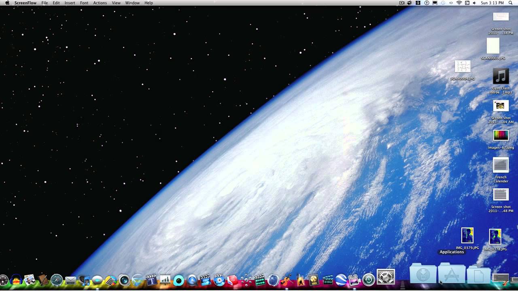Open the Edit menu
Image resolution: width=518 pixels, height=291 pixels.
(56, 3)
